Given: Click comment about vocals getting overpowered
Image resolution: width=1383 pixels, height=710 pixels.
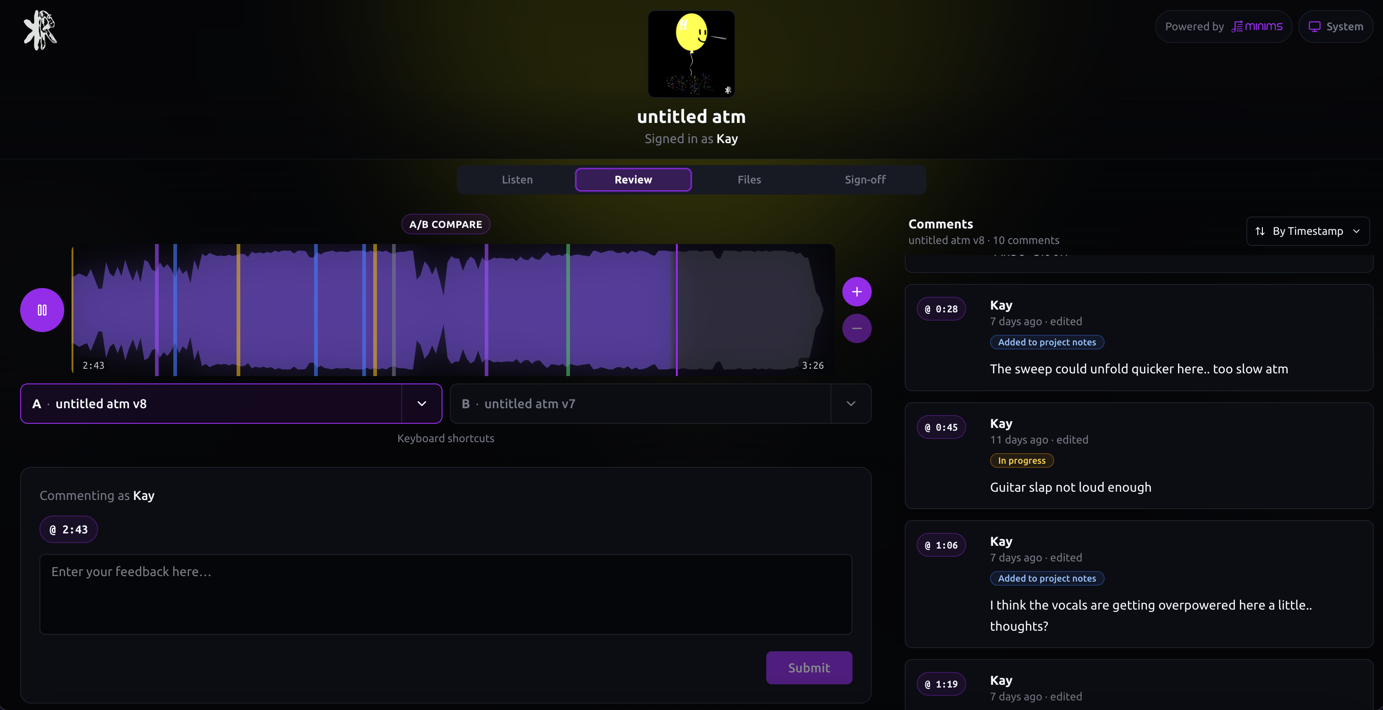Looking at the screenshot, I should click(x=1151, y=616).
